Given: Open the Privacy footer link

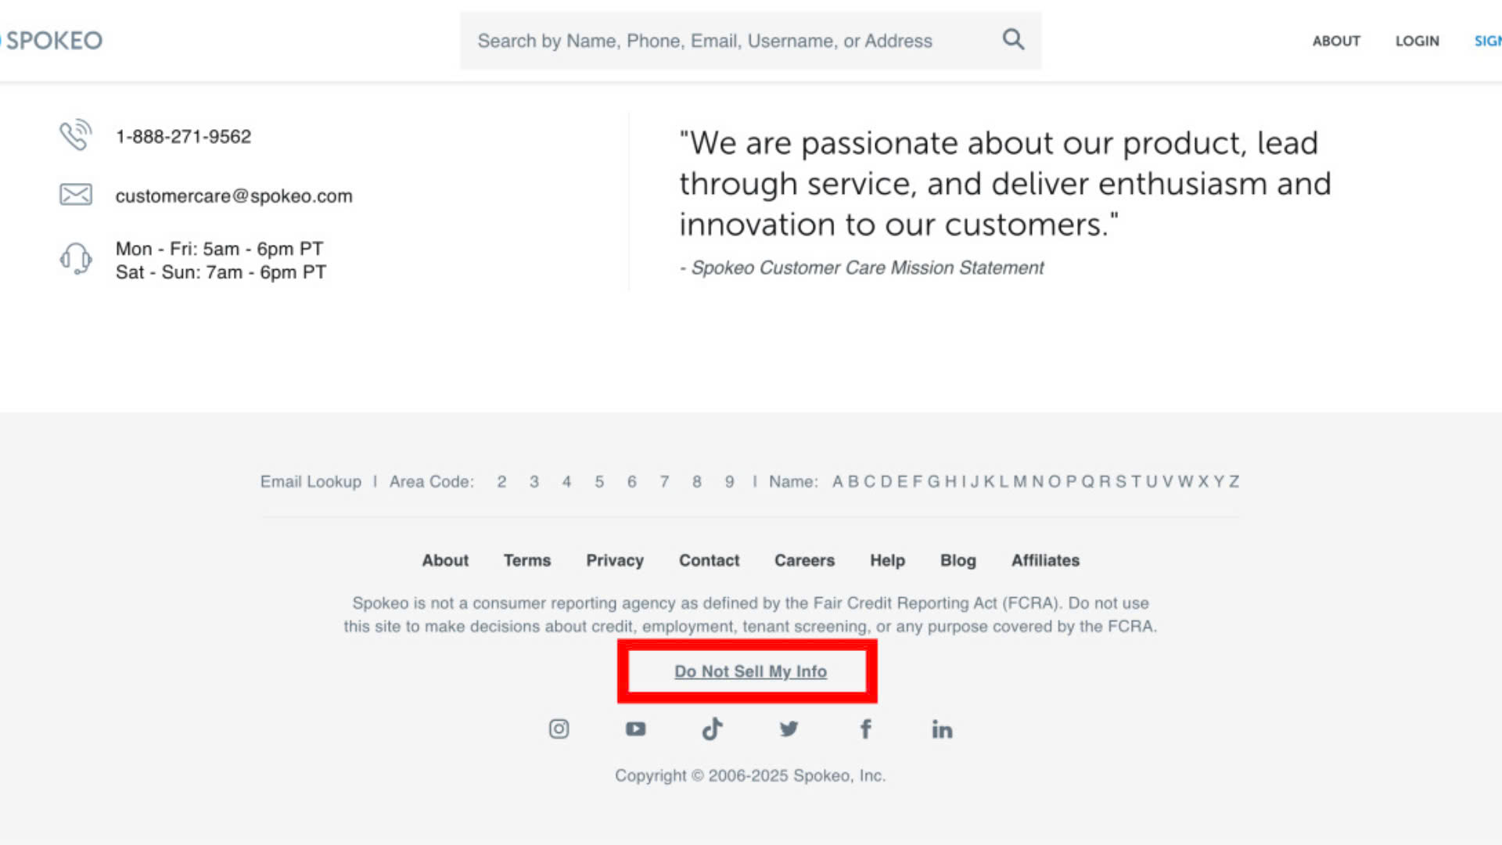Looking at the screenshot, I should coord(615,560).
